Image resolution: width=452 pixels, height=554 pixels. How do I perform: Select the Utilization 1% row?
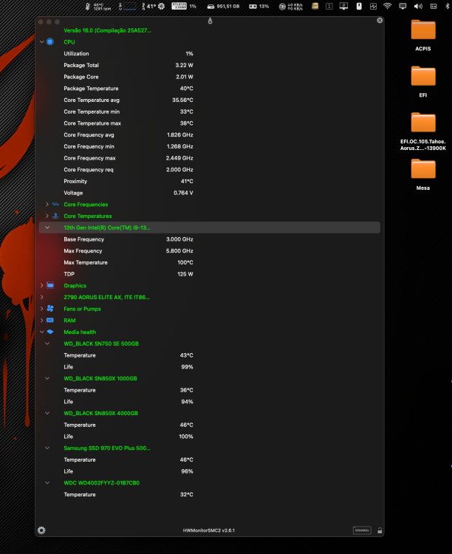(210, 53)
